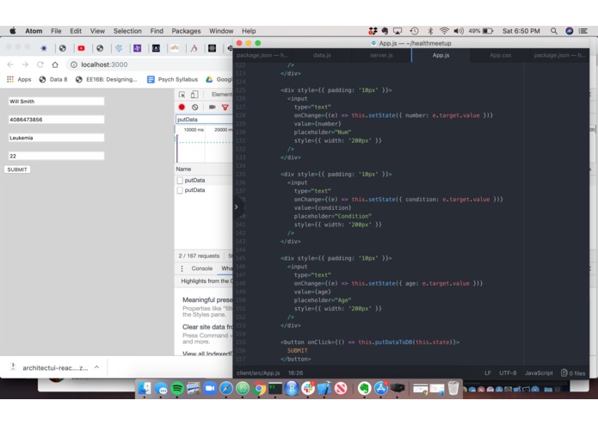Switch to the App.css tab in Atom

coord(501,55)
